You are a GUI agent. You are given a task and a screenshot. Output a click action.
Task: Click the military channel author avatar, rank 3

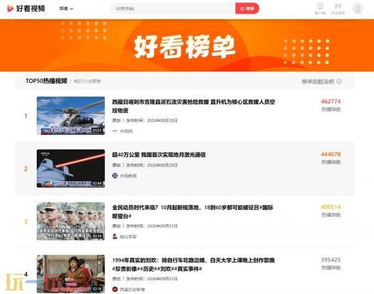coord(115,237)
